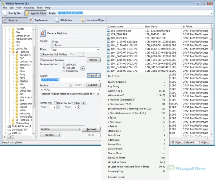The width and height of the screenshot is (215, 180).
Task: Open the Filters *.jpg dropdown
Action: pyautogui.click(x=98, y=50)
